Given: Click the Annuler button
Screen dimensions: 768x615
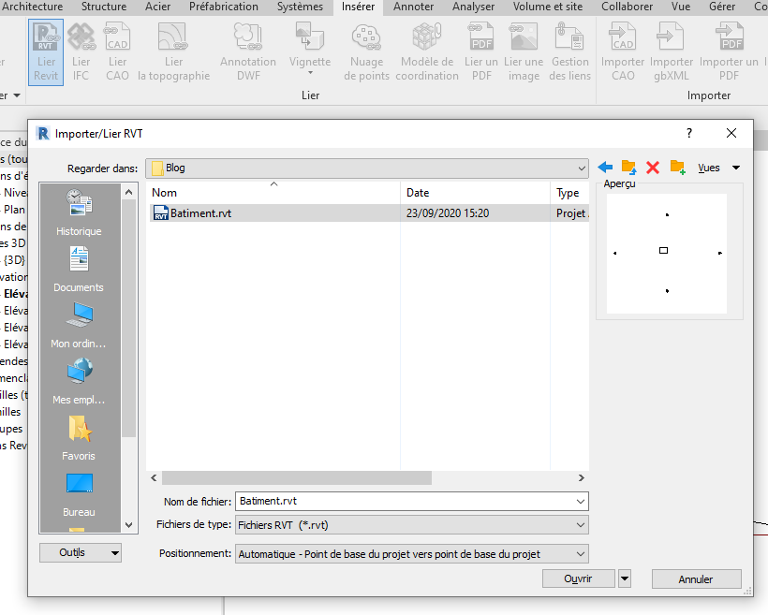Looking at the screenshot, I should click(x=696, y=579).
